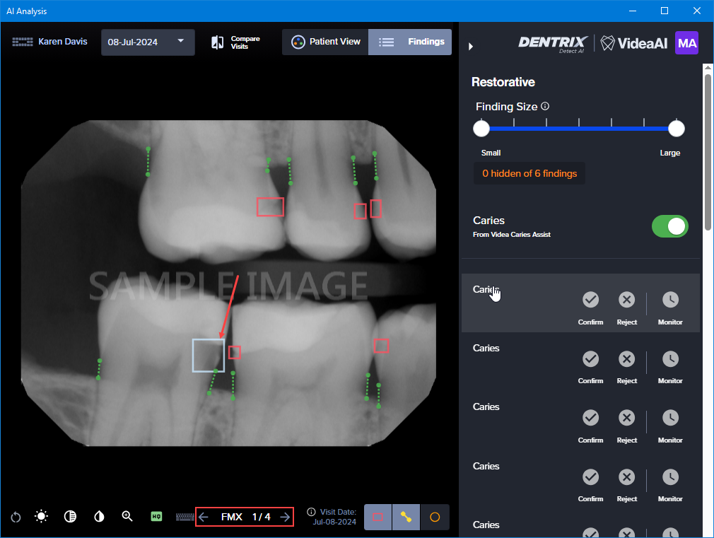This screenshot has width=714, height=538.
Task: Click the magnifier zoom-in icon
Action: point(127,517)
